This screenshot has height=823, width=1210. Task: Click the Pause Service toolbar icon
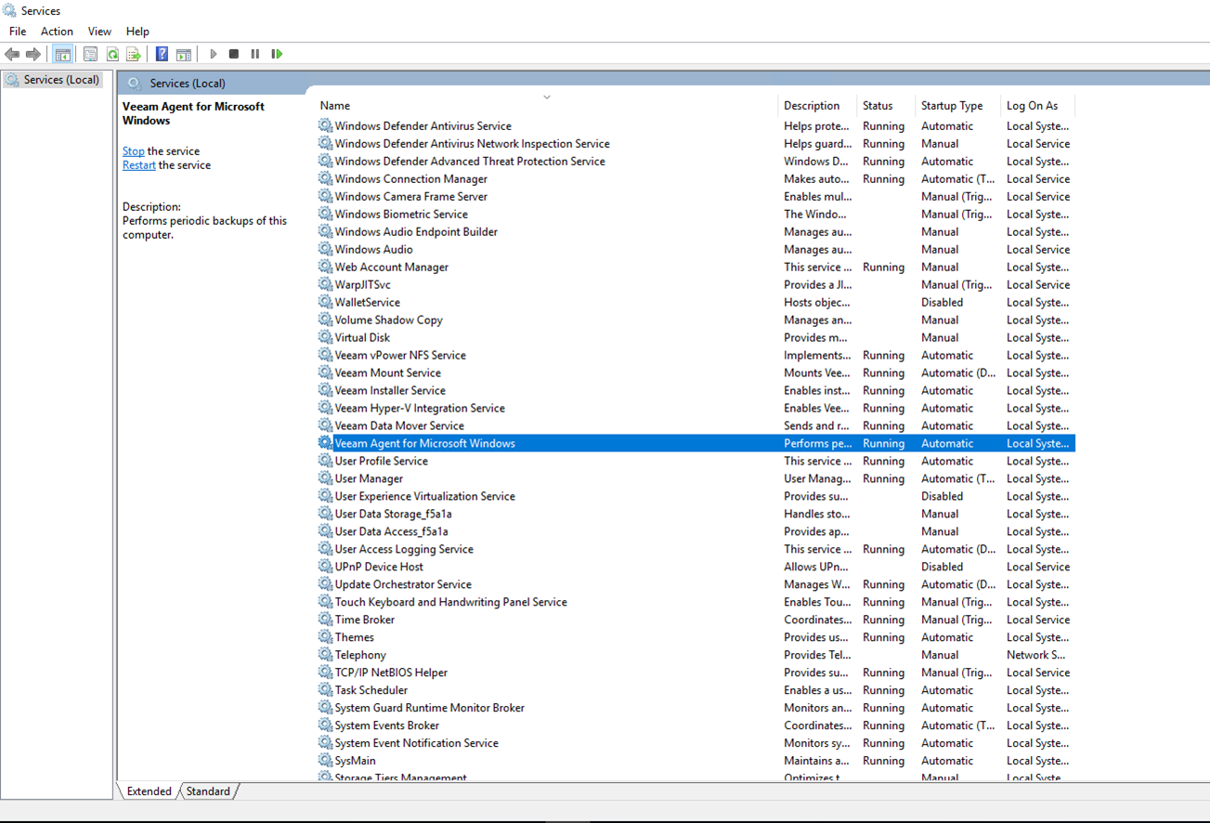click(255, 54)
